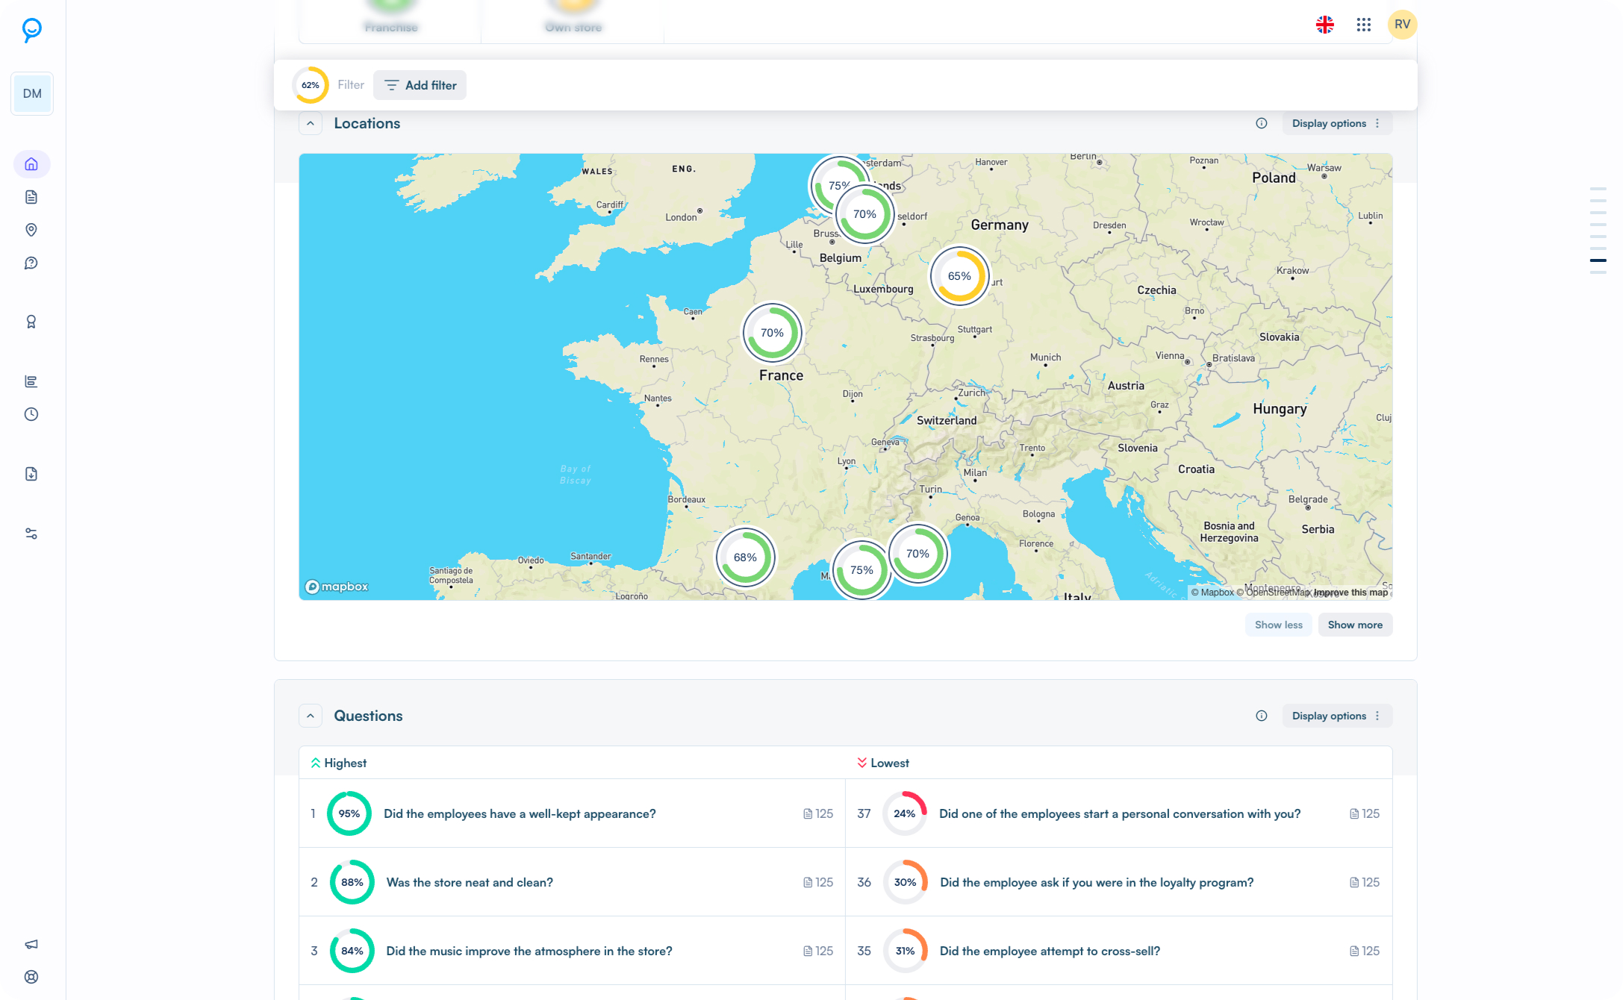Open Display options for Locations
This screenshot has width=1623, height=1000.
pyautogui.click(x=1337, y=123)
